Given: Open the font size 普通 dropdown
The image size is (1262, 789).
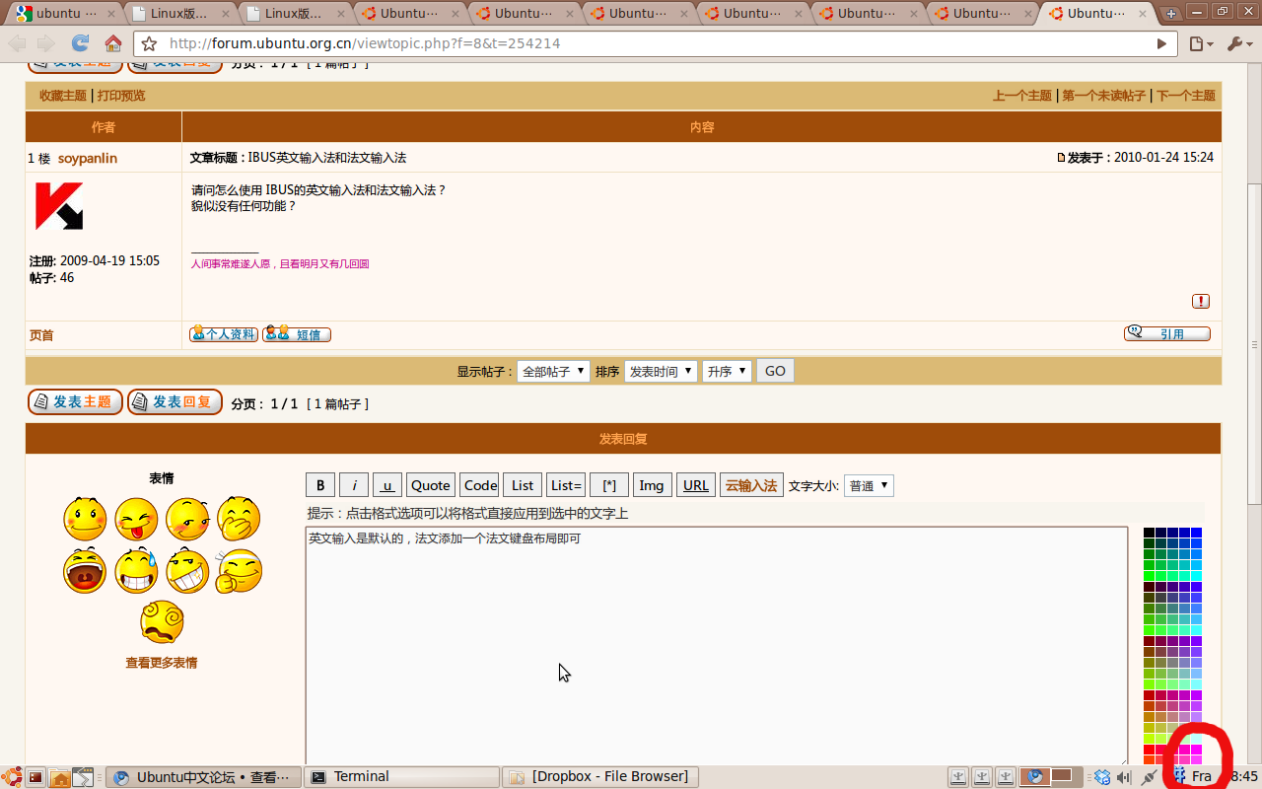Looking at the screenshot, I should click(x=869, y=485).
